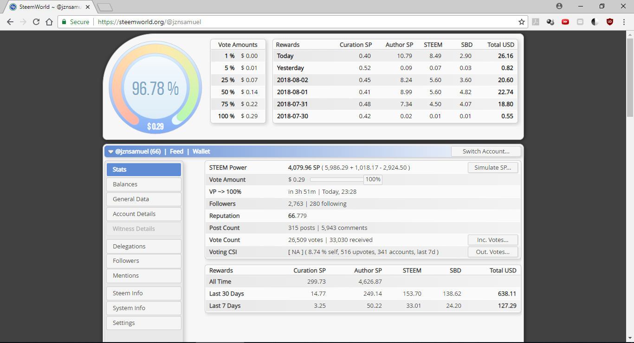Select the 1 % vote amount row
634x343 pixels.
(238, 56)
